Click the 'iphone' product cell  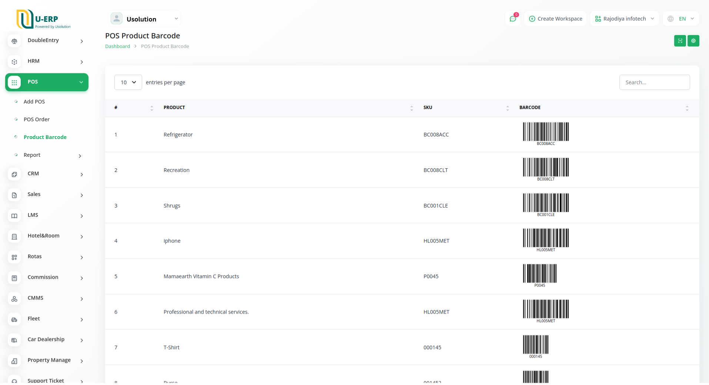click(172, 241)
